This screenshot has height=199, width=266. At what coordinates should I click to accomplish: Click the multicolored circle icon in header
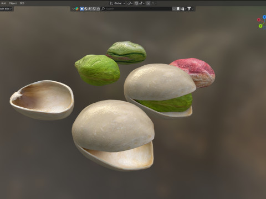[77, 9]
